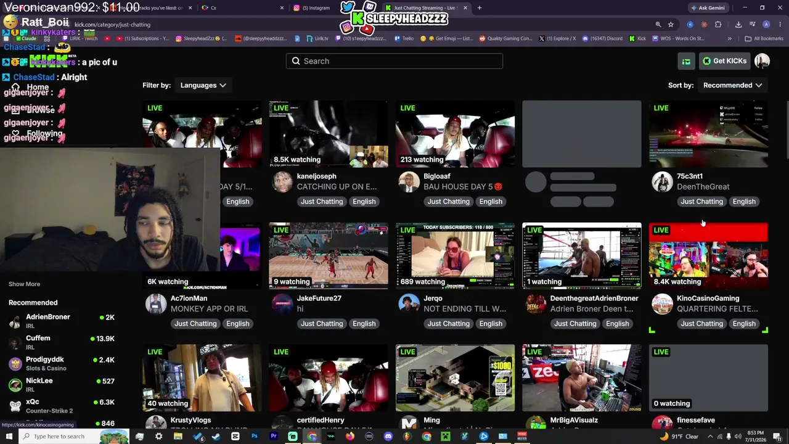Screen dimensions: 789x444
Task: Select xQc in Recommended sidebar
Action: (x=62, y=406)
